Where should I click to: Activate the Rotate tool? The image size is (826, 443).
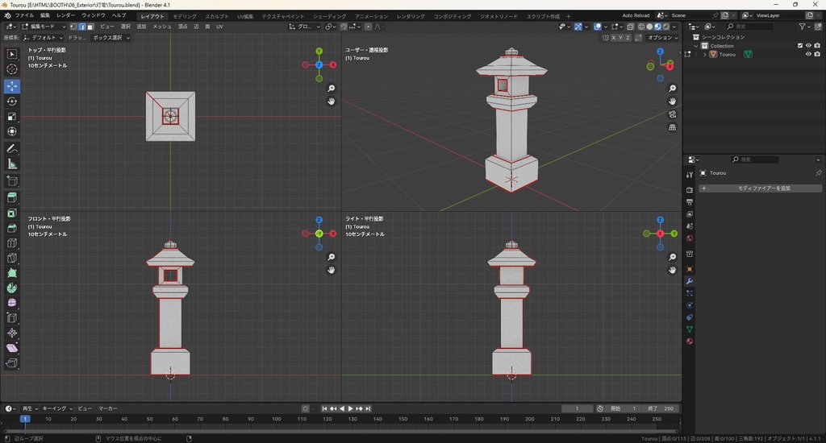(x=12, y=101)
